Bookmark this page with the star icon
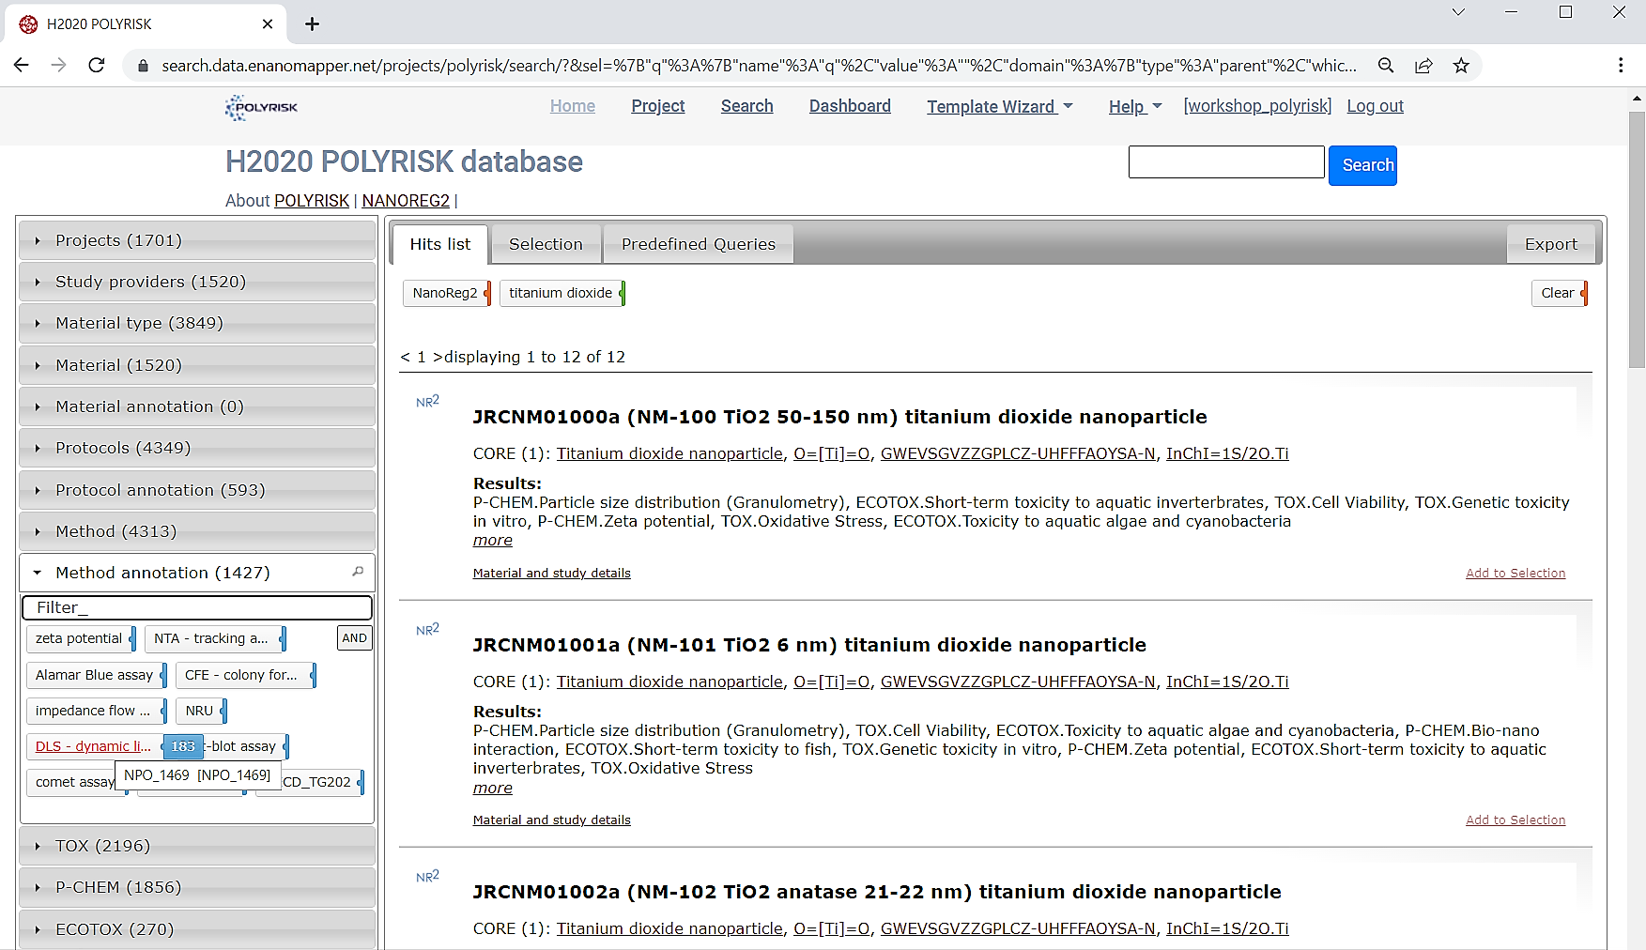1646x950 pixels. [x=1461, y=66]
